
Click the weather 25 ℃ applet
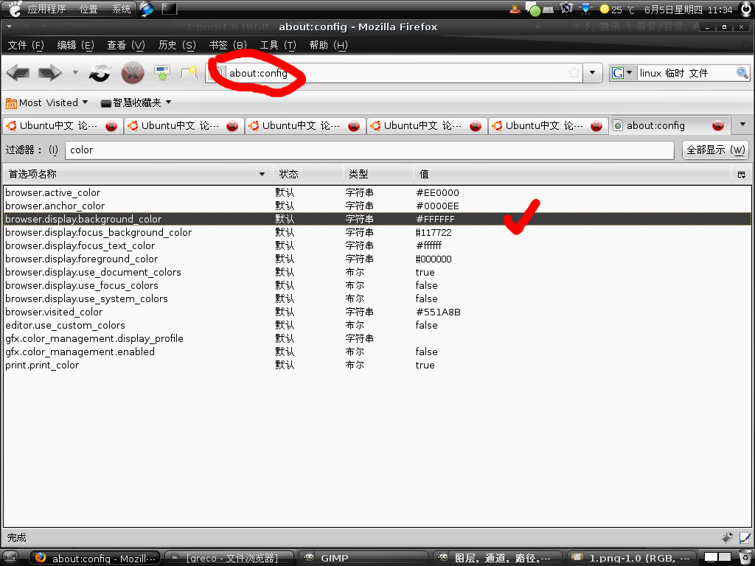click(x=618, y=9)
